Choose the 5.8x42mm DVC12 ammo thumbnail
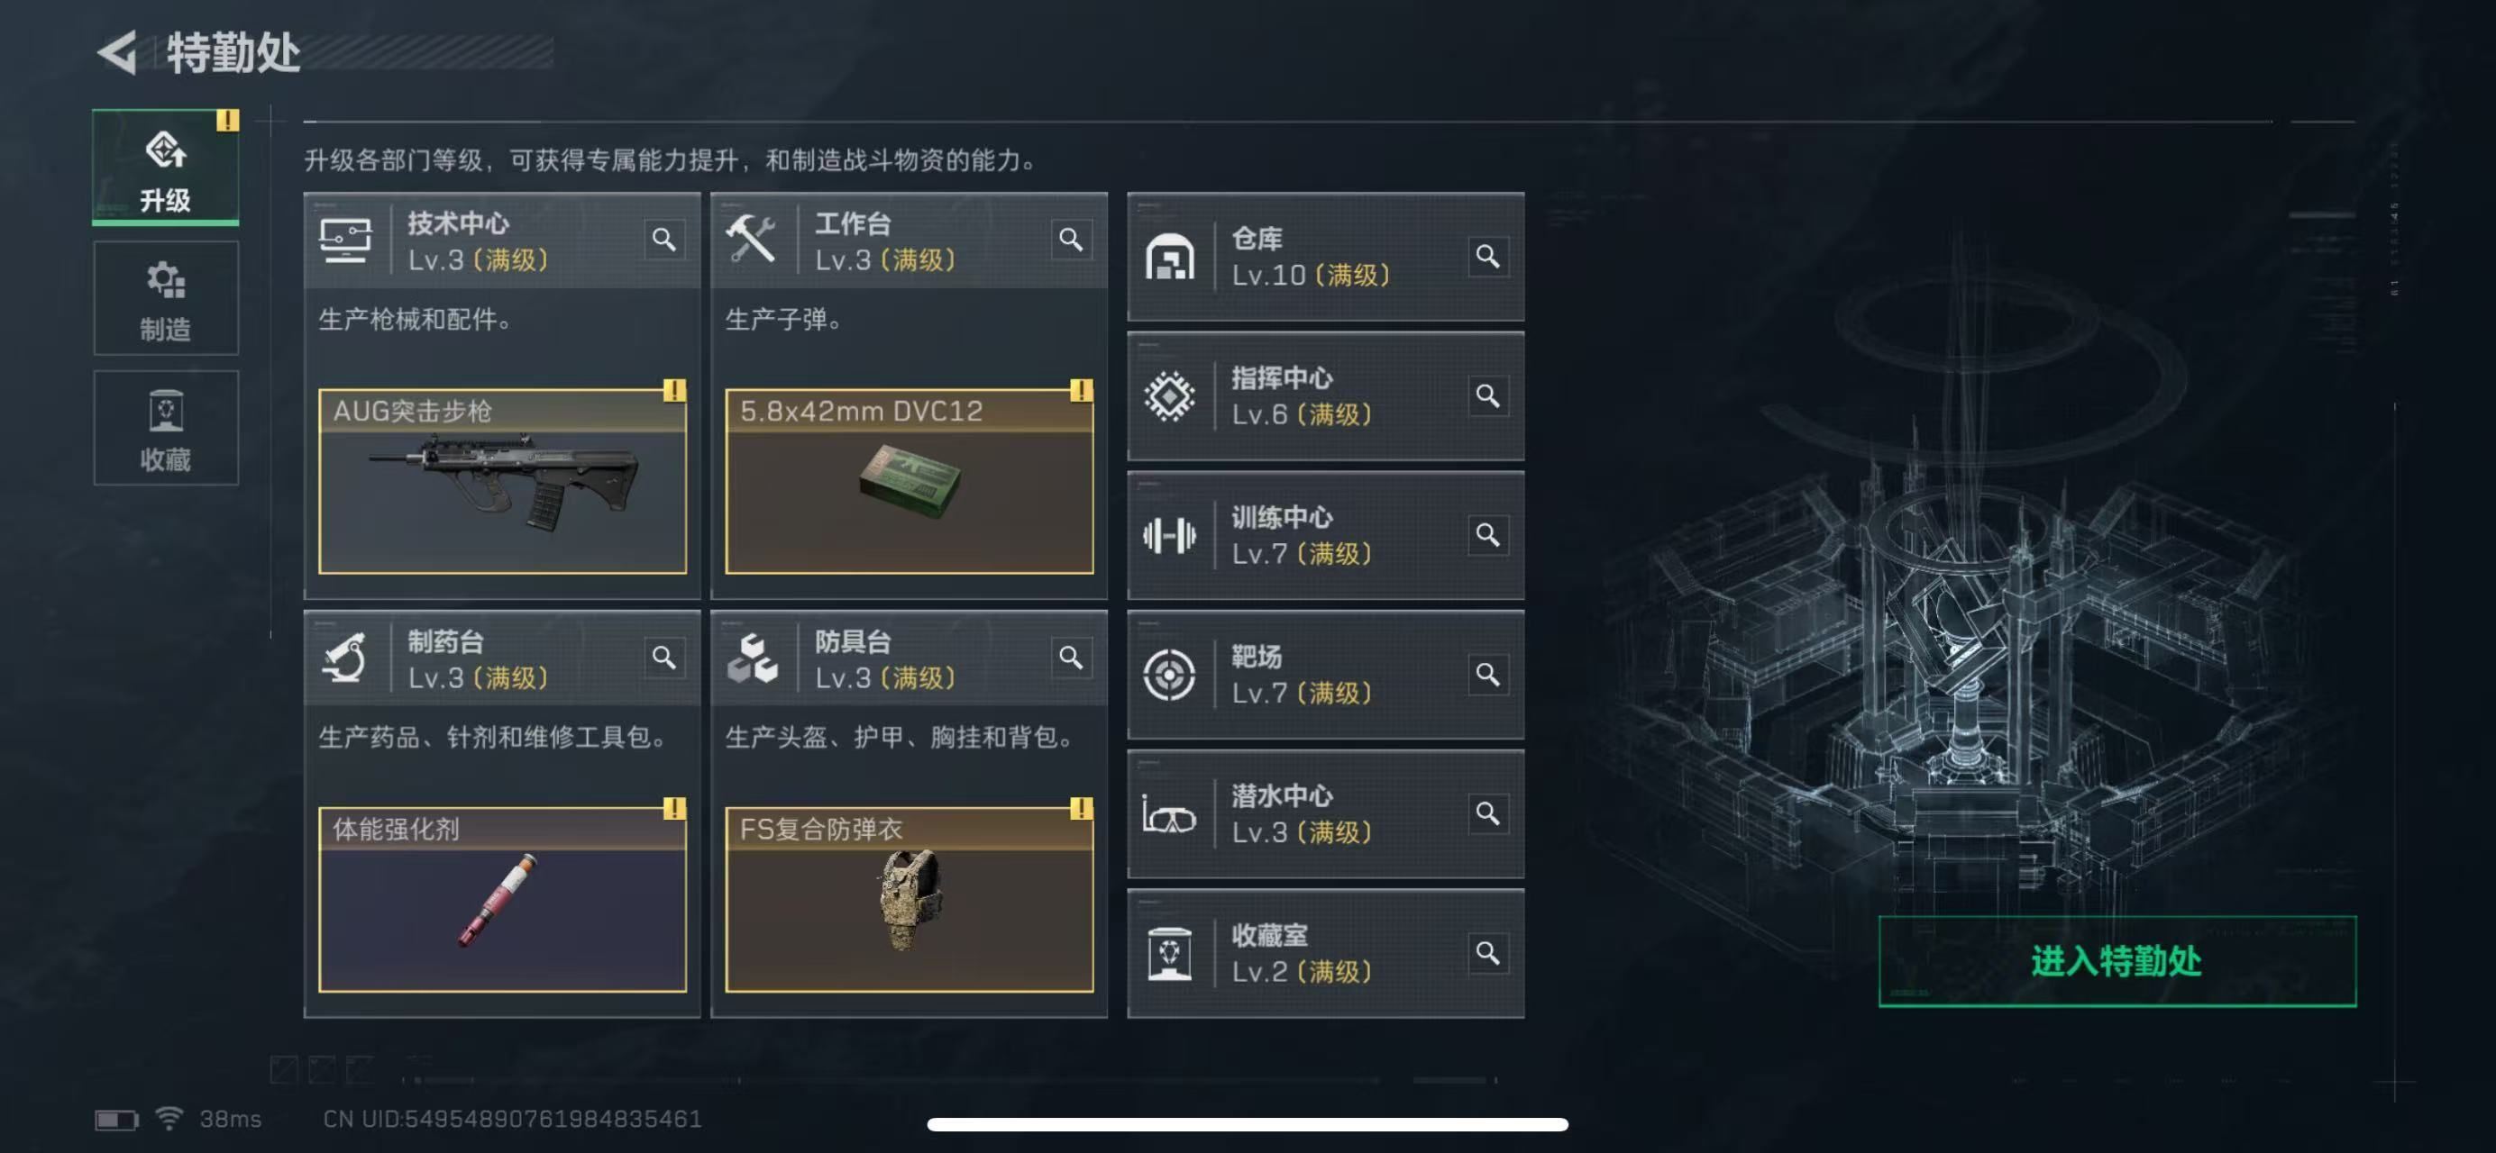 click(909, 481)
